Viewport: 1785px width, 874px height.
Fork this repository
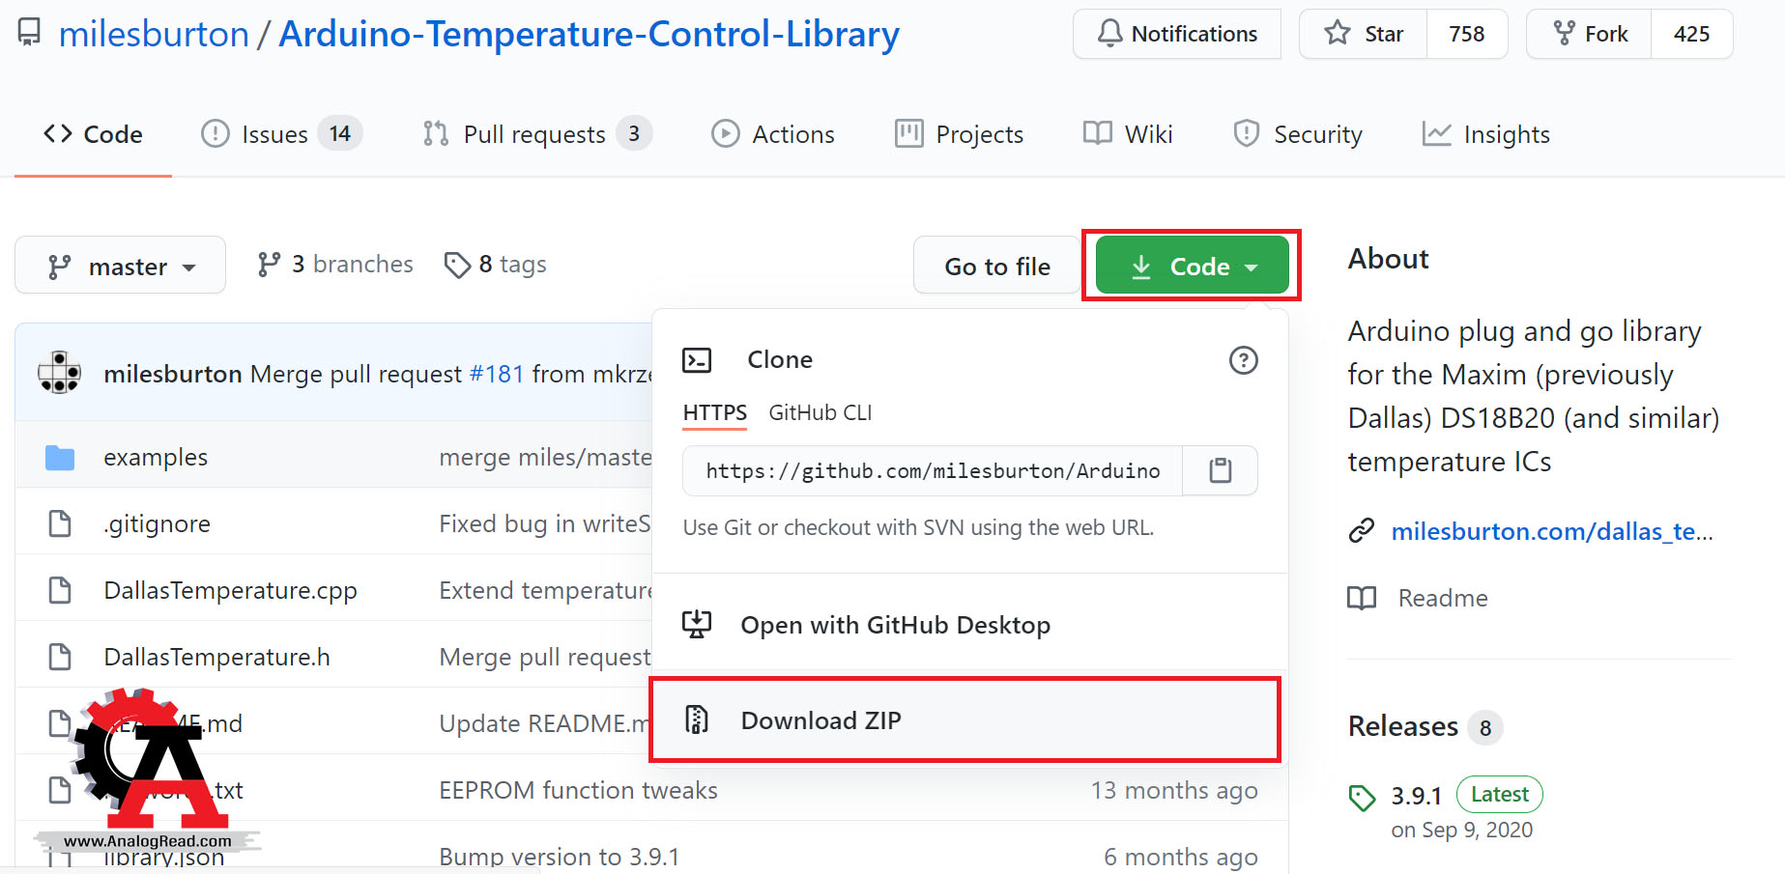click(x=1589, y=34)
